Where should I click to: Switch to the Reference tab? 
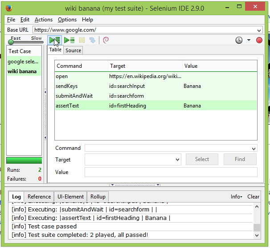coord(39,197)
